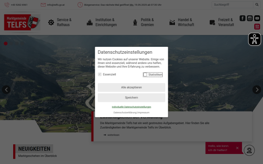Open Freizeit & Veranstalt menu
The width and height of the screenshot is (263, 164).
click(226, 22)
